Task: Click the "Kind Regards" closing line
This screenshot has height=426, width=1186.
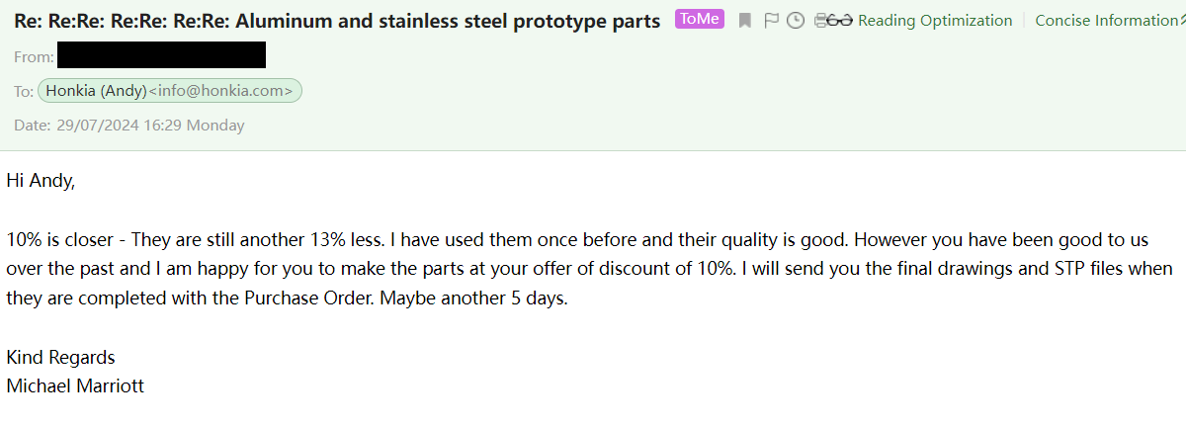Action: (60, 357)
